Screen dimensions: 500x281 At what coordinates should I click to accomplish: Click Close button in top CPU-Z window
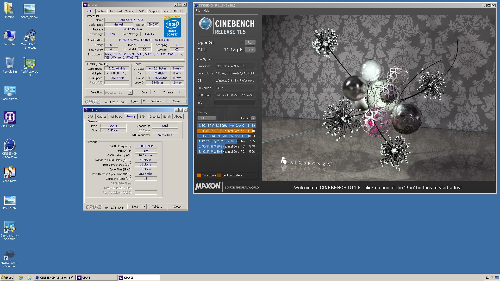tap(176, 101)
